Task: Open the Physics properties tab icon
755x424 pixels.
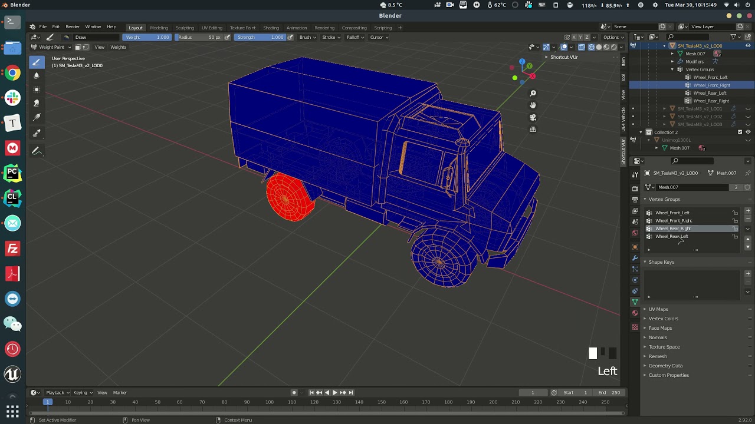Action: [x=635, y=280]
